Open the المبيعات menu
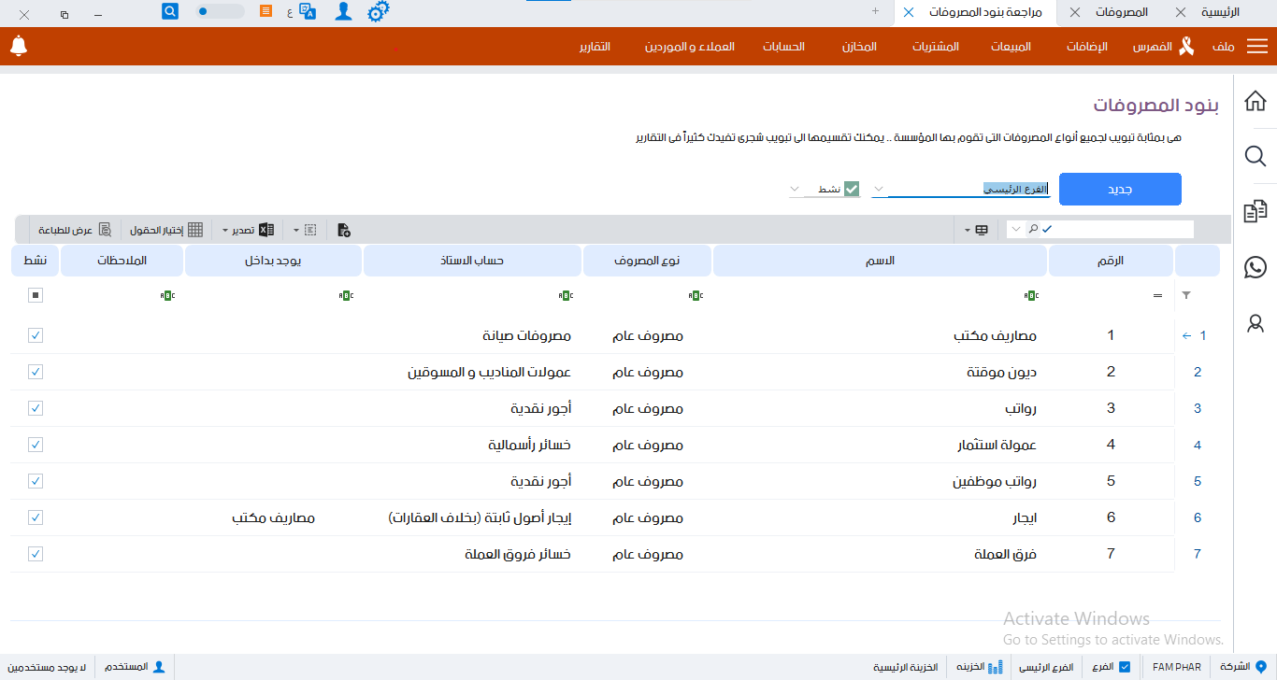This screenshot has width=1277, height=680. (1011, 47)
